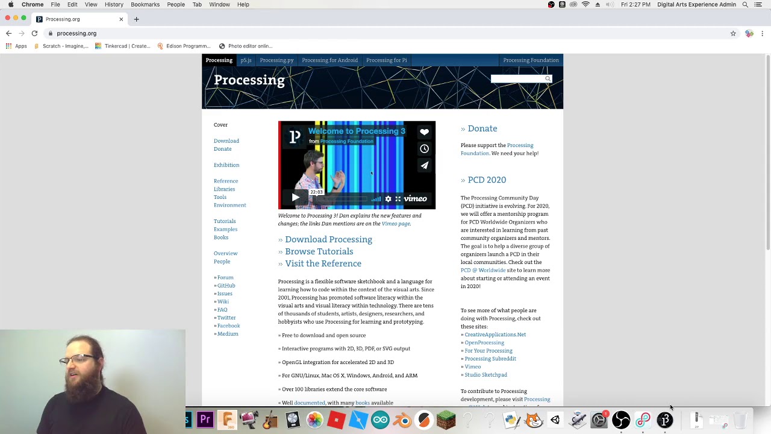Open the Wi-Fi menu bar icon
The width and height of the screenshot is (771, 434).
585,4
